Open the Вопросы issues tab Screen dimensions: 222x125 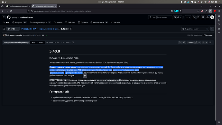[x=20, y=23]
